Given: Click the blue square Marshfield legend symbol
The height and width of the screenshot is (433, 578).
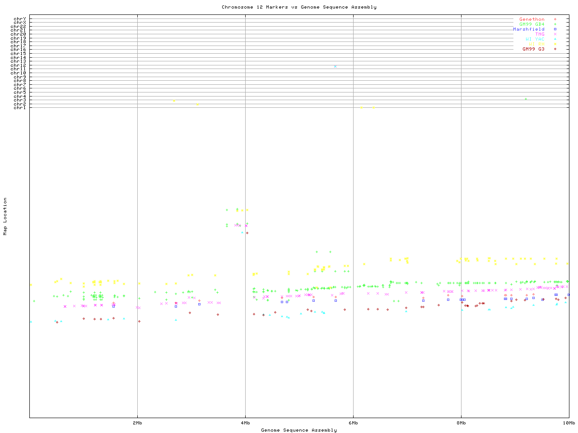Looking at the screenshot, I should [x=555, y=29].
